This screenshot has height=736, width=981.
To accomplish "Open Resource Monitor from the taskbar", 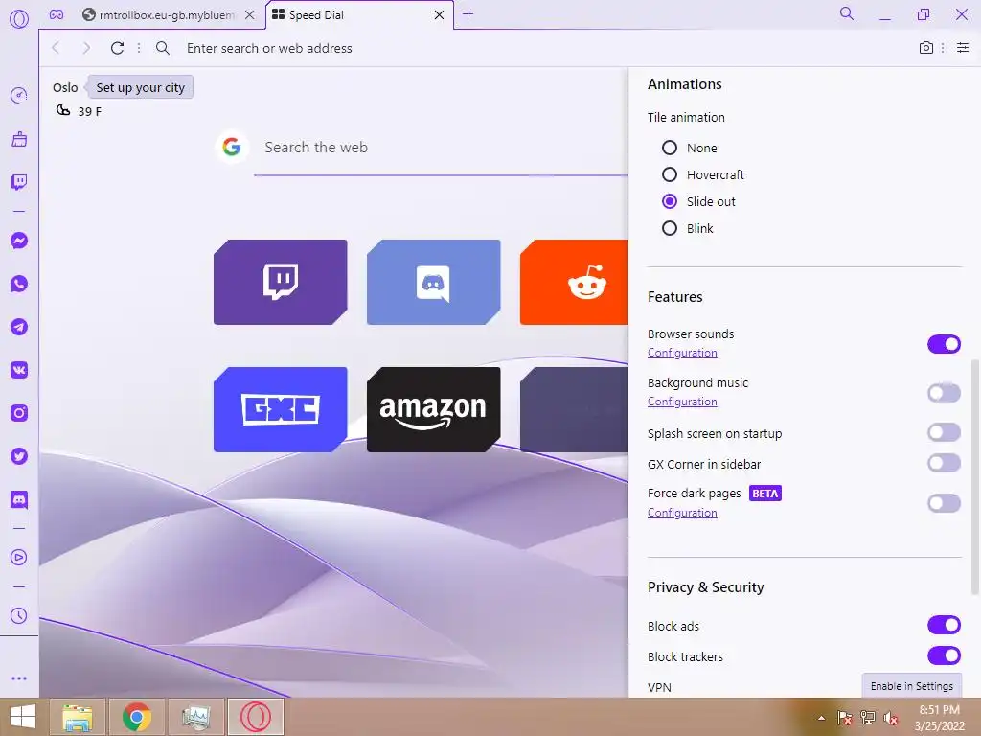I will pos(196,717).
